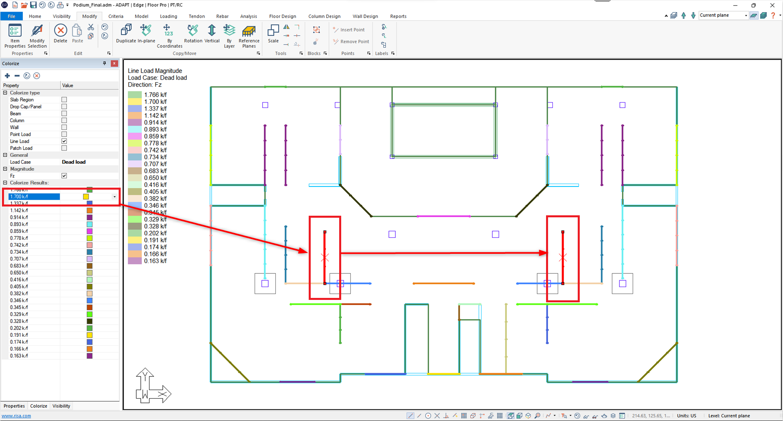The width and height of the screenshot is (783, 421).
Task: Open the Current plane dropdown
Action: pos(745,16)
